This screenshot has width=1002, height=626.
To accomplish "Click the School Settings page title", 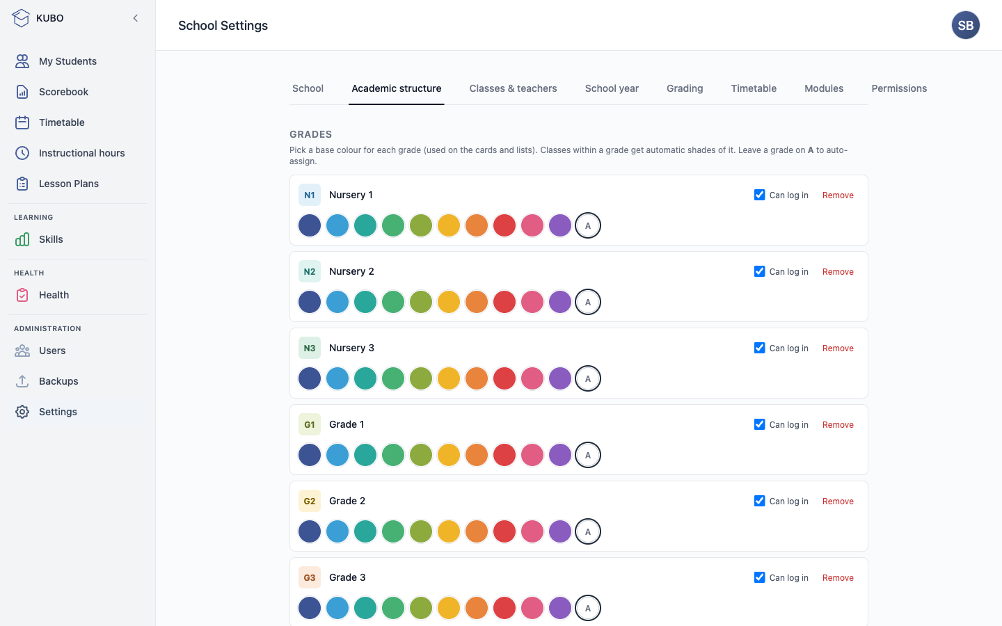I will click(223, 25).
